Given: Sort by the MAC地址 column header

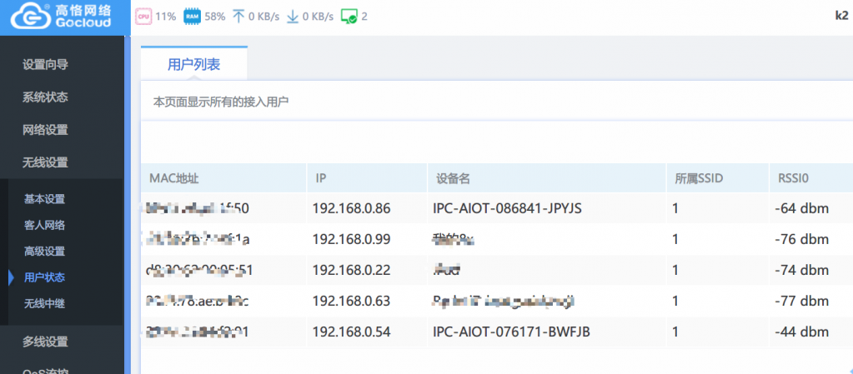Looking at the screenshot, I should (x=173, y=178).
